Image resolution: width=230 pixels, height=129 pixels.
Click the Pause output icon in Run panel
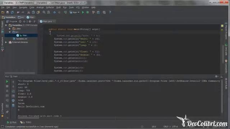7,91
